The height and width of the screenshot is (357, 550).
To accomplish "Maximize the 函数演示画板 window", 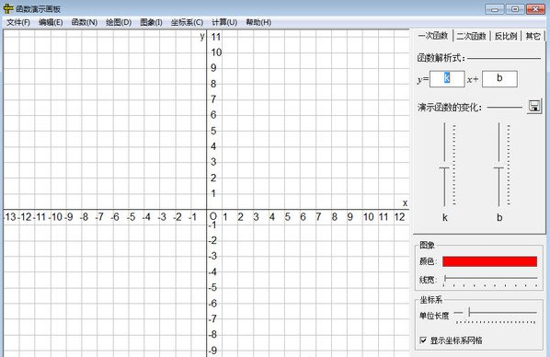I will tap(515, 9).
